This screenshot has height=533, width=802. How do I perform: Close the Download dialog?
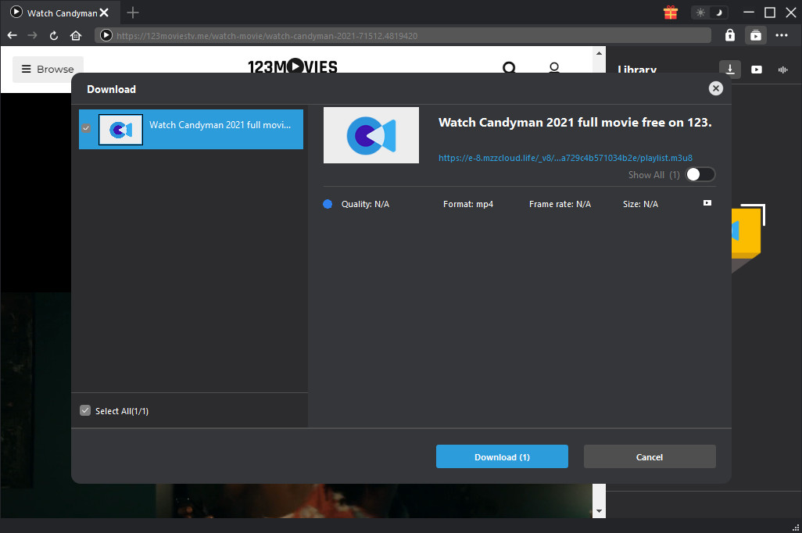click(x=715, y=89)
